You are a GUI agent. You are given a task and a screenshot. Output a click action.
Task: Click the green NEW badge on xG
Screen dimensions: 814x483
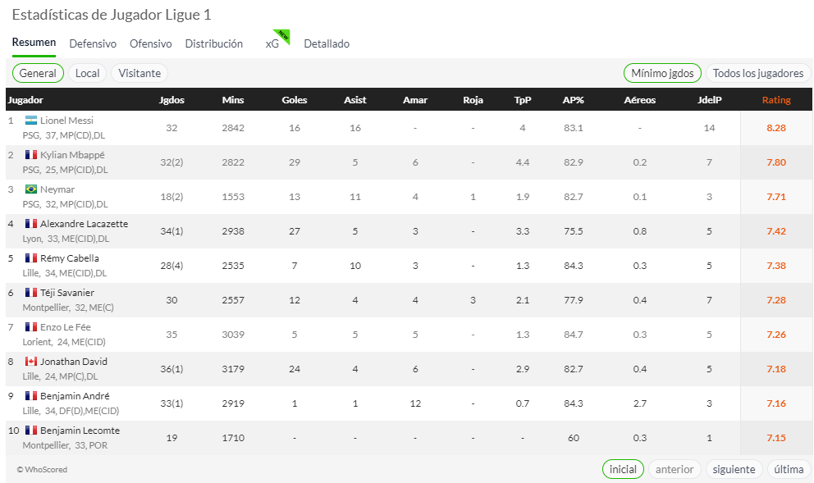coord(282,36)
